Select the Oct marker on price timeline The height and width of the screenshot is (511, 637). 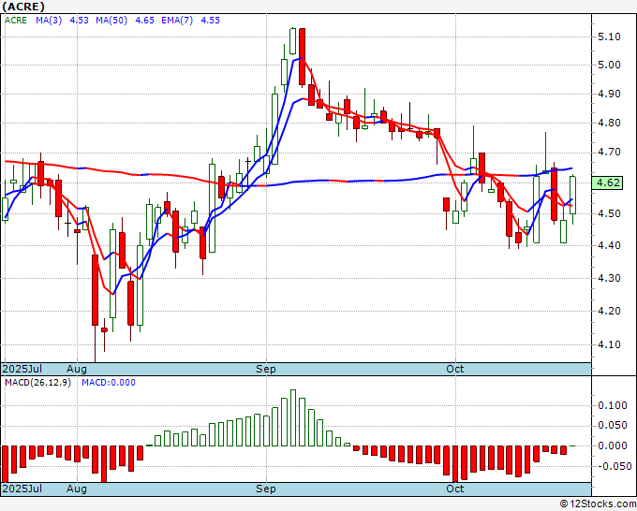click(x=454, y=369)
